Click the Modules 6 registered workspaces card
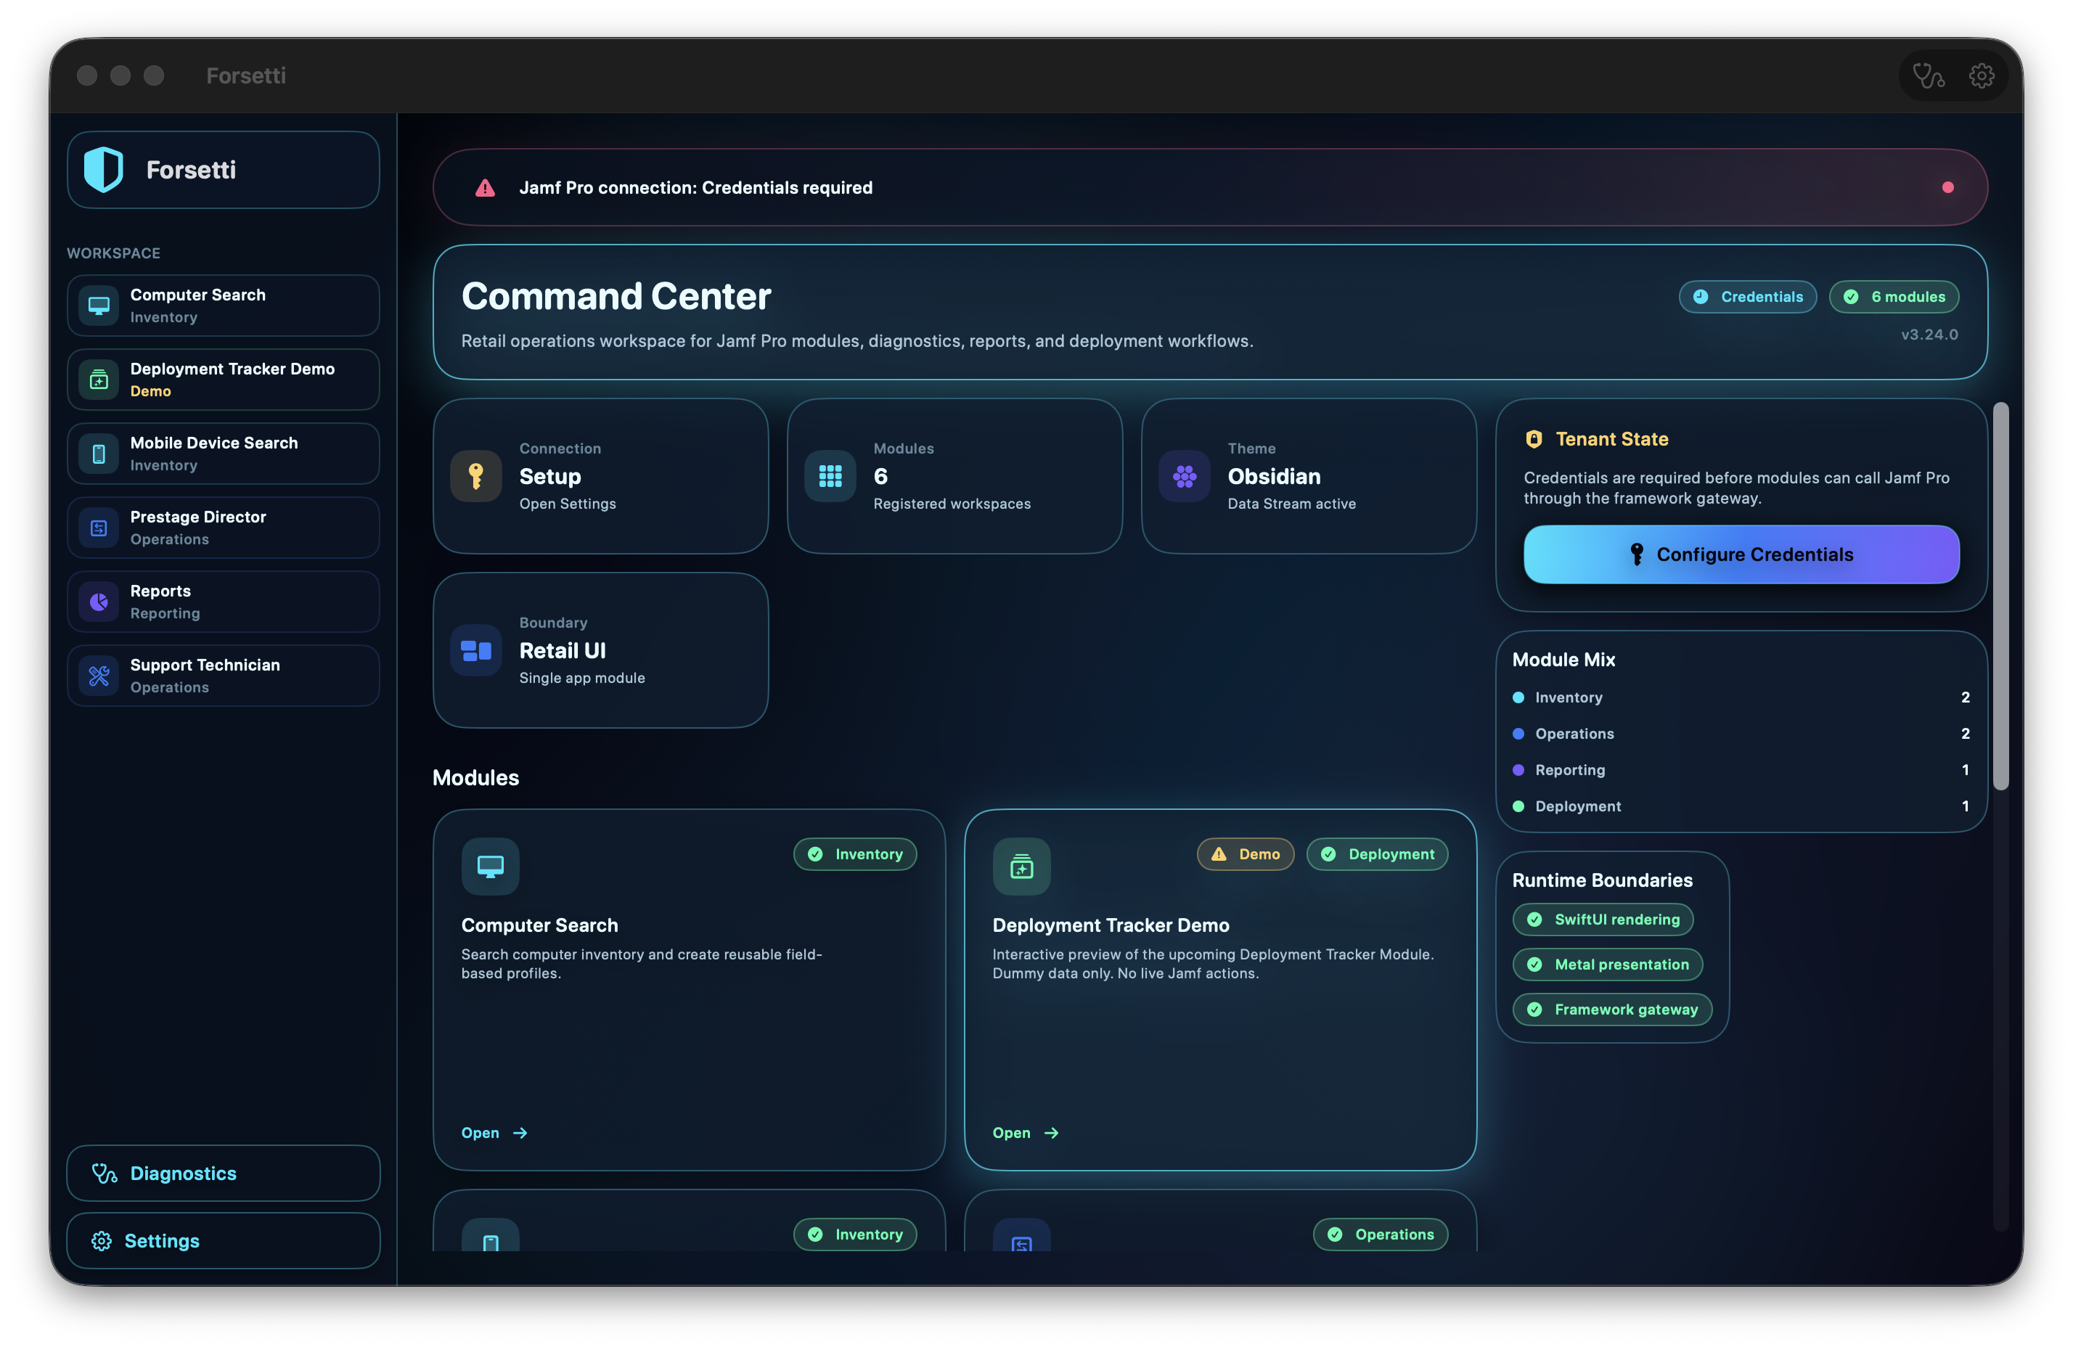The height and width of the screenshot is (1347, 2073). click(954, 476)
